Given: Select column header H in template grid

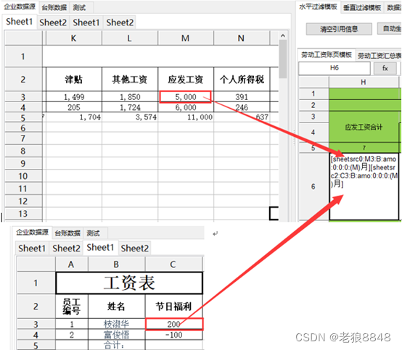Looking at the screenshot, I should click(x=364, y=82).
